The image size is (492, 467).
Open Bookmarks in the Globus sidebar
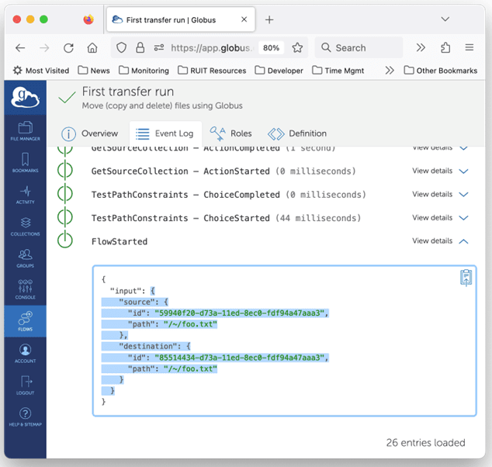[25, 162]
